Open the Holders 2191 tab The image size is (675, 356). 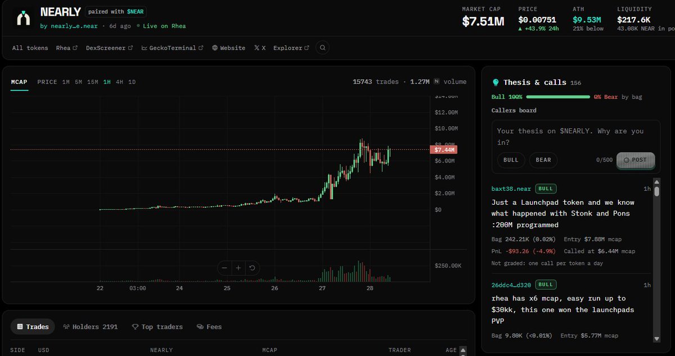[x=90, y=327]
